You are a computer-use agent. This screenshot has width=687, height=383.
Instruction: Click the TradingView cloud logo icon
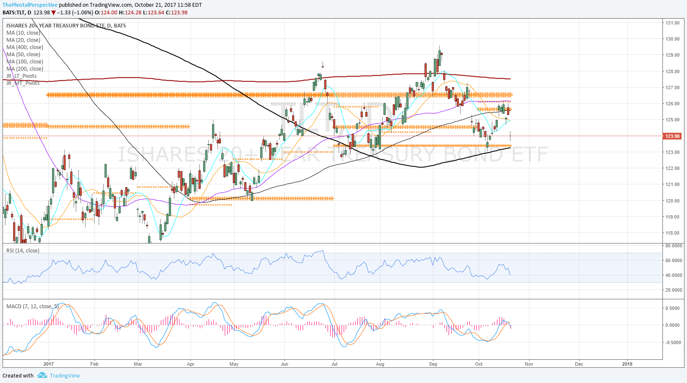click(x=42, y=375)
